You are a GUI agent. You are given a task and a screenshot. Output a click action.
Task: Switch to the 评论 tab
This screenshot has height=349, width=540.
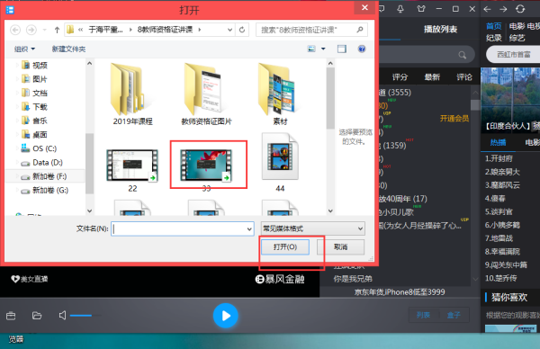tap(464, 77)
